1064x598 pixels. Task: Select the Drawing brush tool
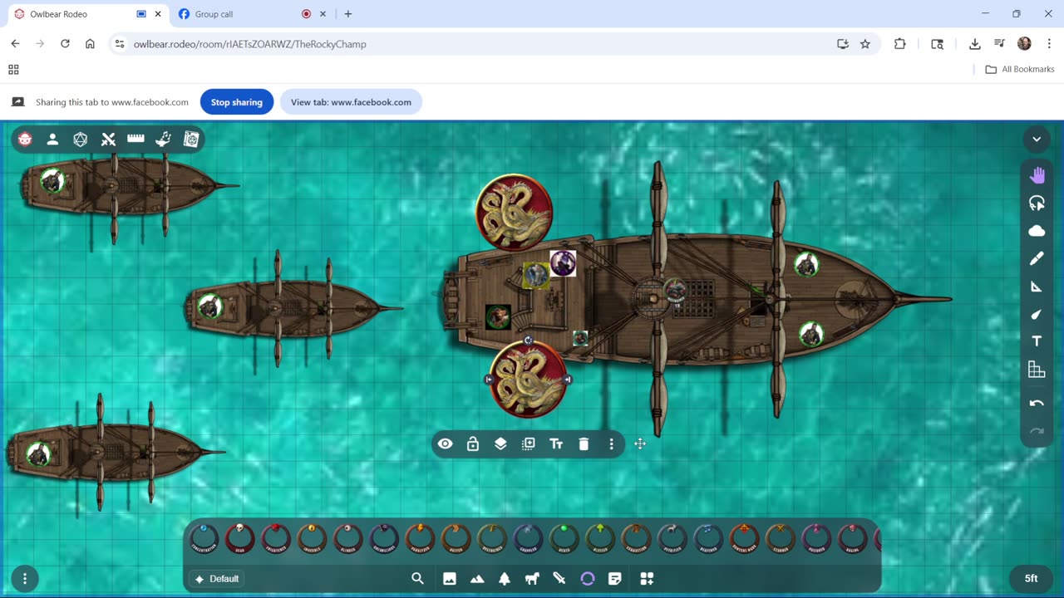coord(1037,259)
